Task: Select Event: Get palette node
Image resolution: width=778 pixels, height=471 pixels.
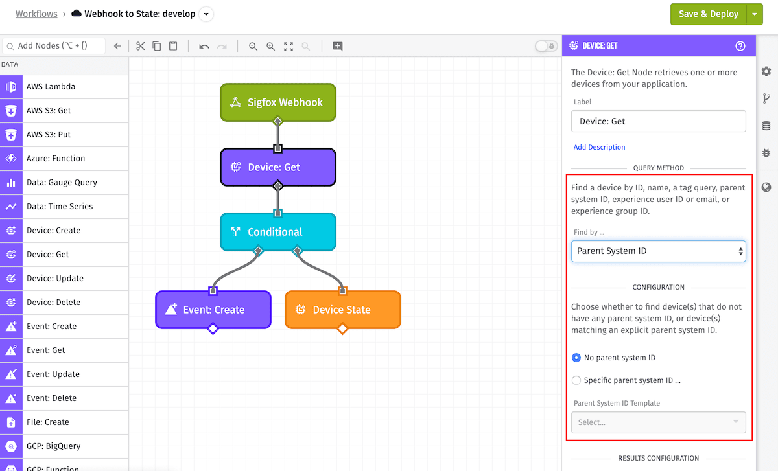Action: tap(64, 350)
